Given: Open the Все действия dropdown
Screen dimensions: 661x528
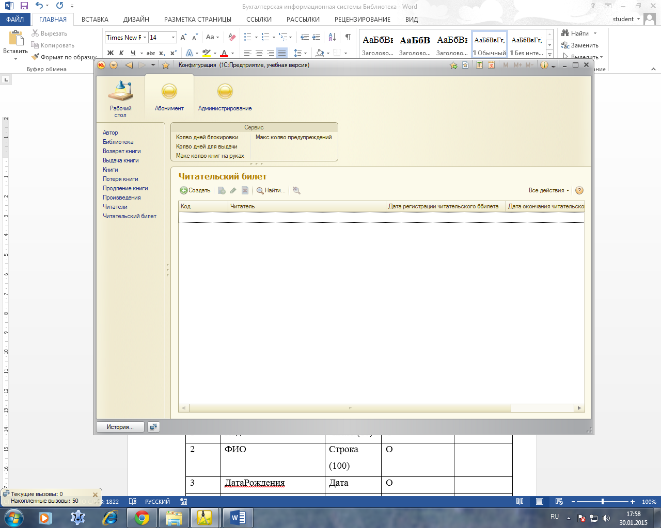Looking at the screenshot, I should [549, 190].
